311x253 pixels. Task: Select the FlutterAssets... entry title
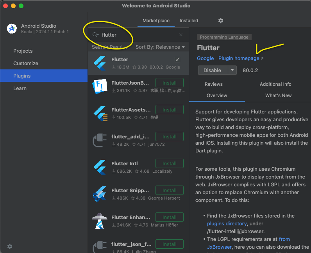point(131,110)
